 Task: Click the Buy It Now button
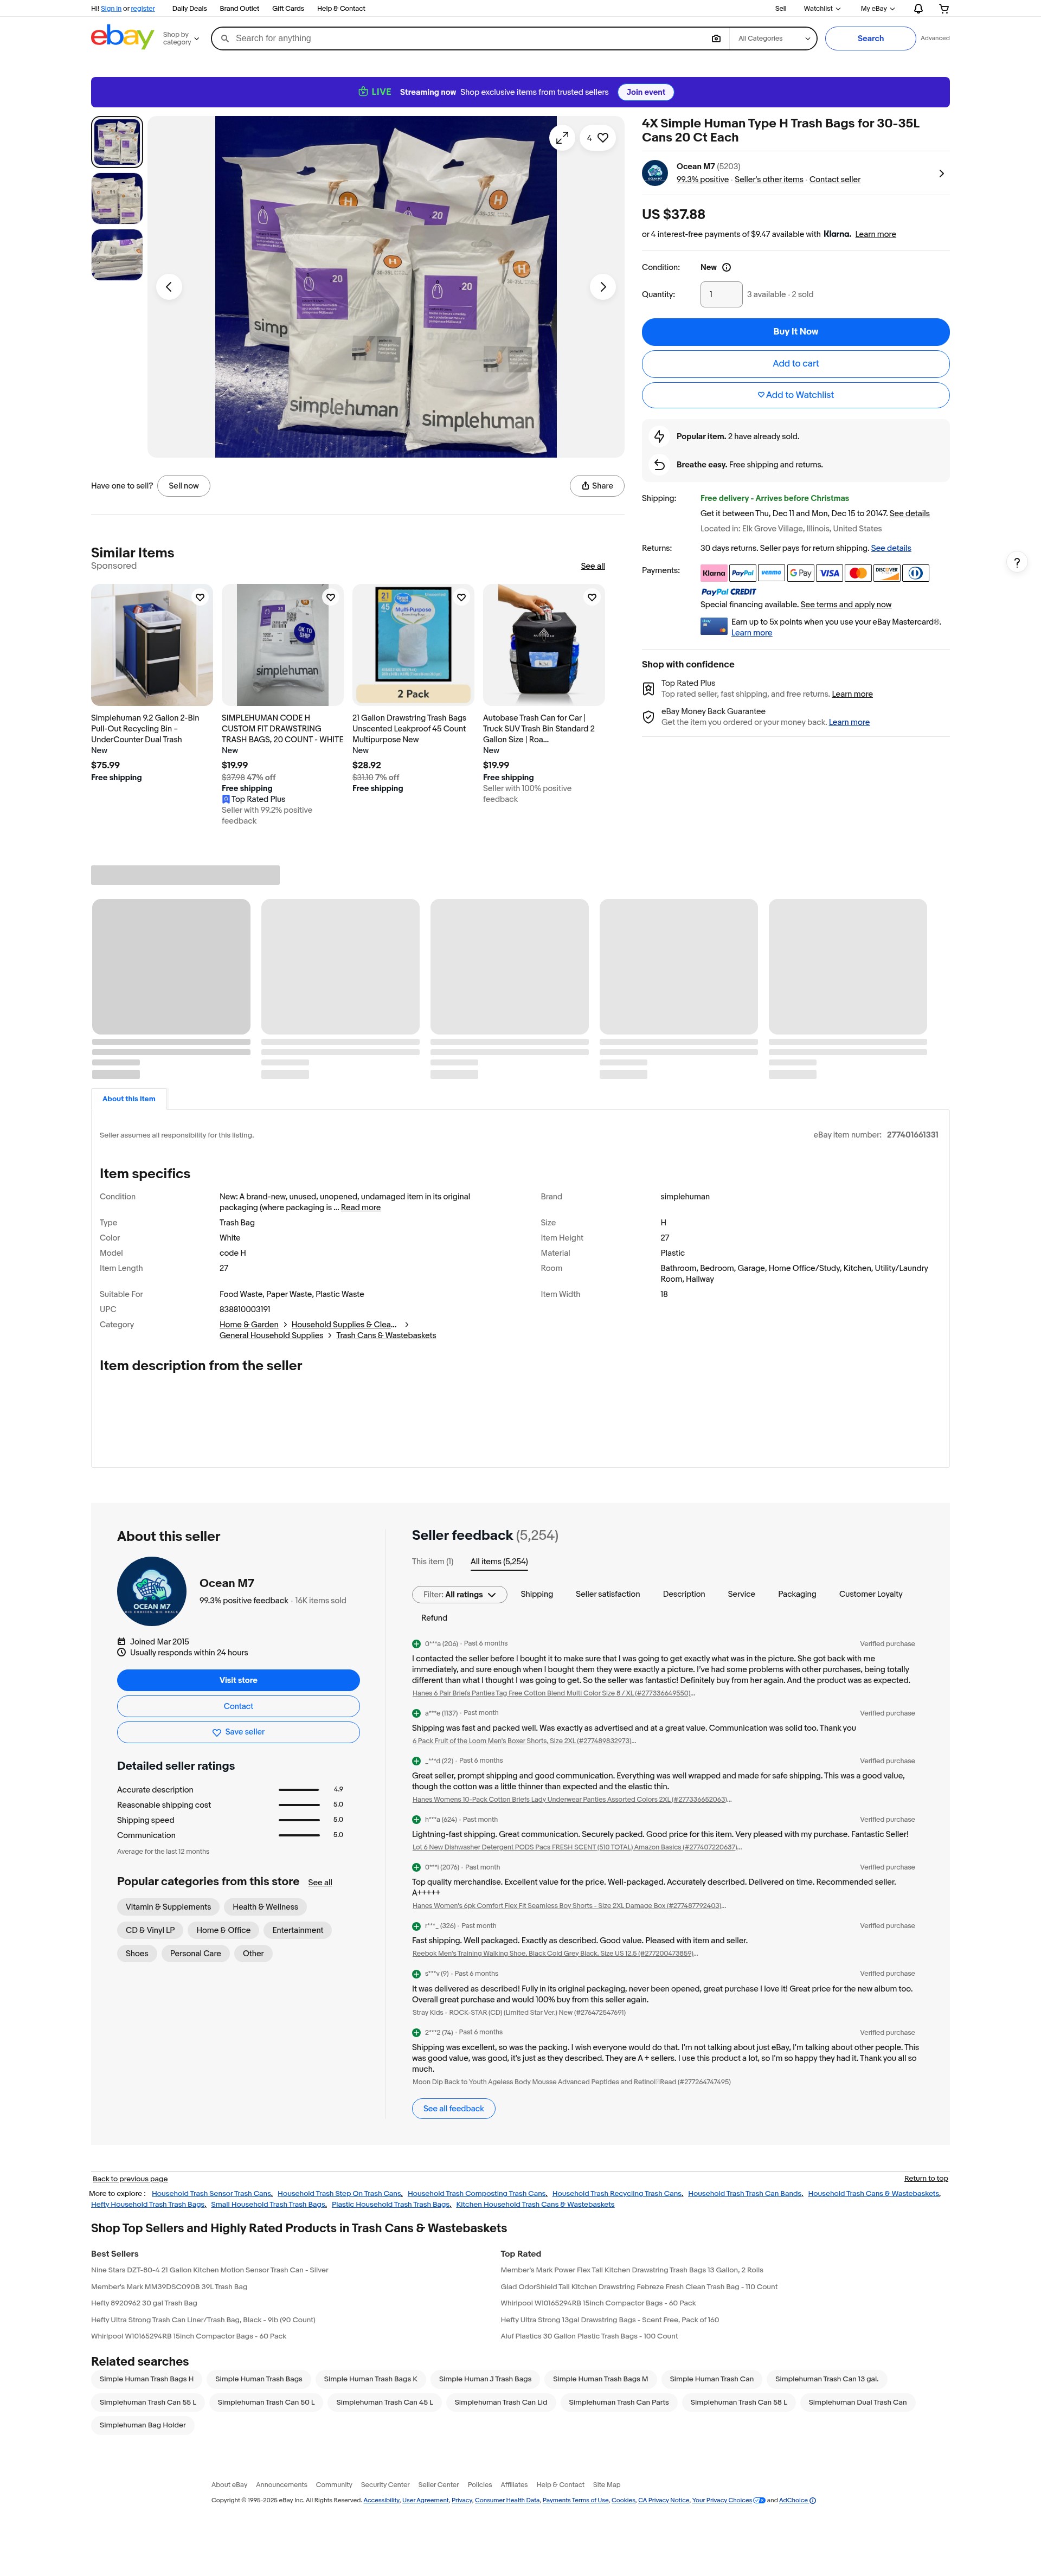pyautogui.click(x=795, y=332)
